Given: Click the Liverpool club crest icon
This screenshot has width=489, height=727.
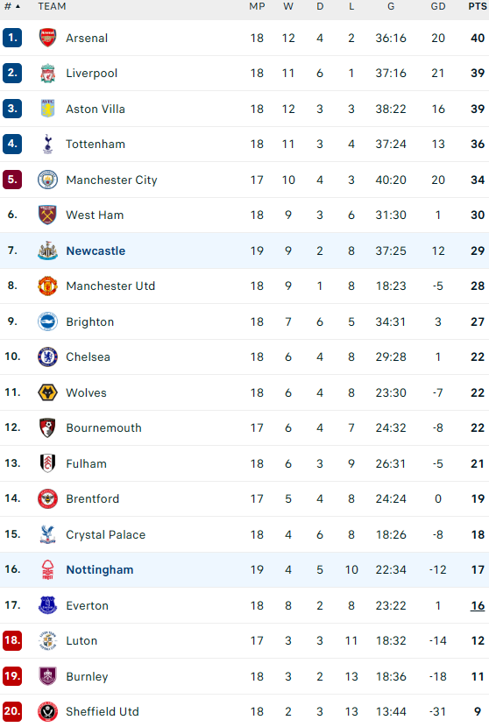Looking at the screenshot, I should click(47, 74).
